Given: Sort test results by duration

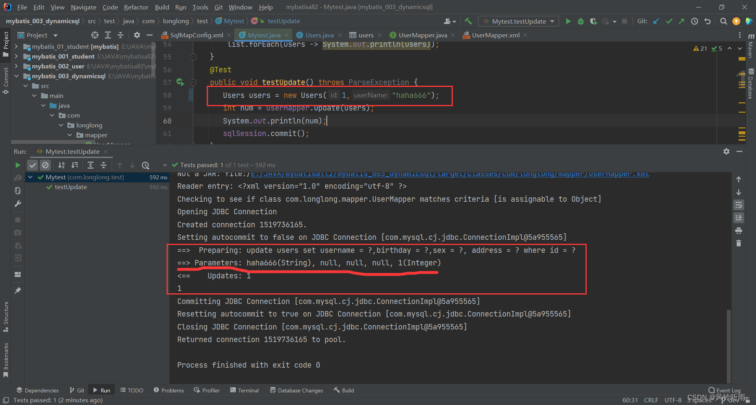Looking at the screenshot, I should click(x=74, y=165).
